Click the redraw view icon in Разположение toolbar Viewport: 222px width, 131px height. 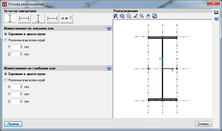click(x=115, y=16)
